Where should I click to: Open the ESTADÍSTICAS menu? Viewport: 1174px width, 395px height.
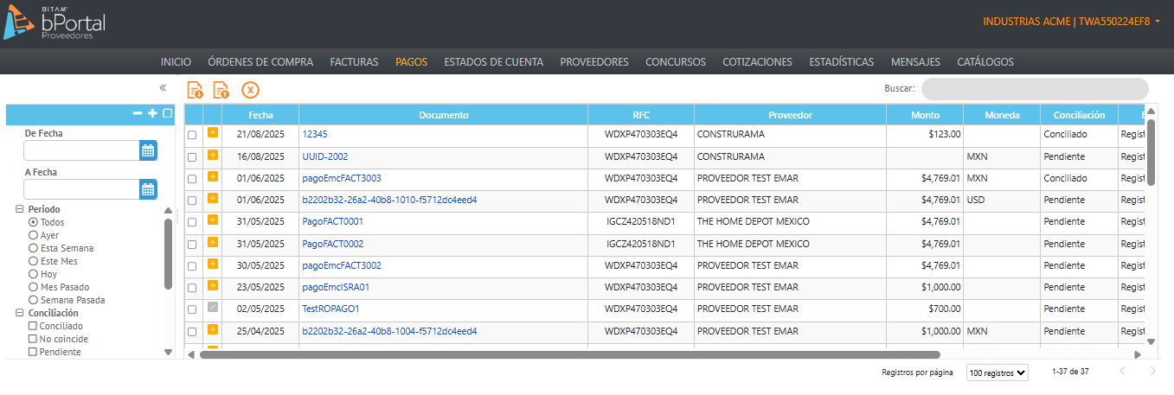841,62
